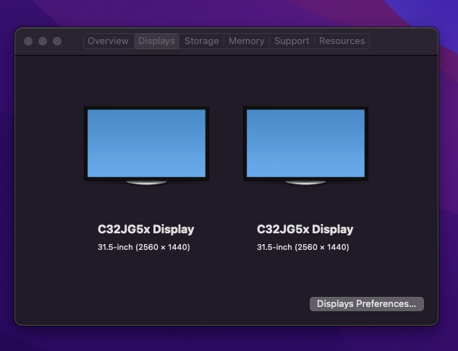Click the right display's 31.5-inch resolution text
The height and width of the screenshot is (351, 458).
[303, 247]
